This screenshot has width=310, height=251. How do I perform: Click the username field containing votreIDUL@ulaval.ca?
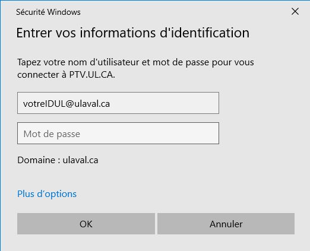(x=118, y=103)
